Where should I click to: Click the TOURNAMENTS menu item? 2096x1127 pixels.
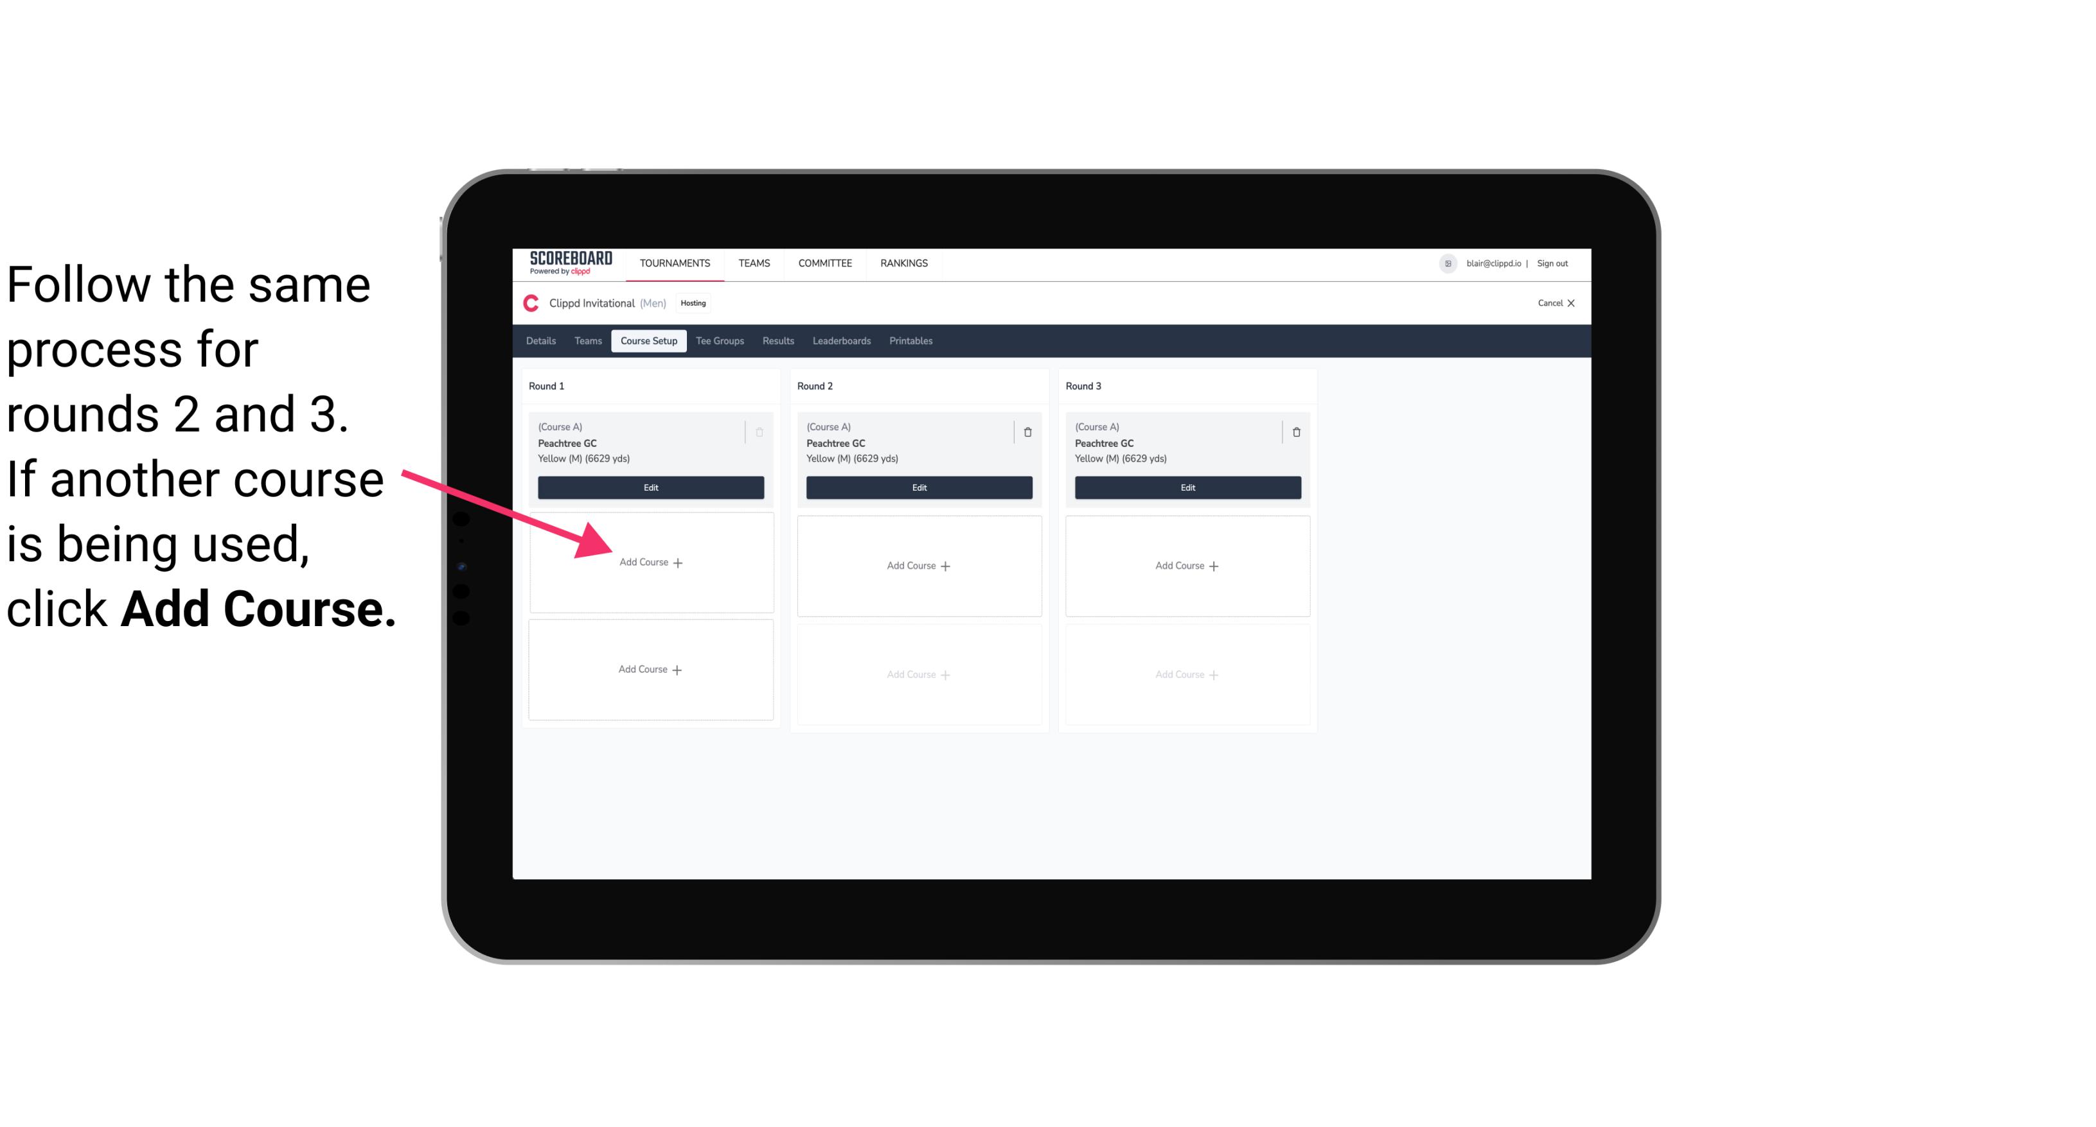coord(676,262)
